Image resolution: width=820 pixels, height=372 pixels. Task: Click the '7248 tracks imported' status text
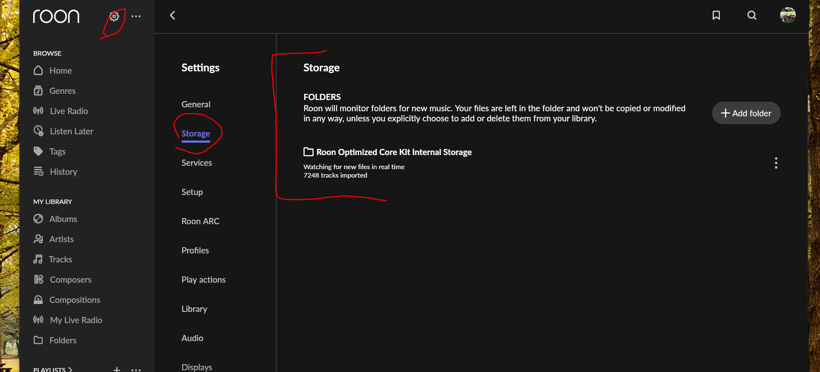[336, 175]
